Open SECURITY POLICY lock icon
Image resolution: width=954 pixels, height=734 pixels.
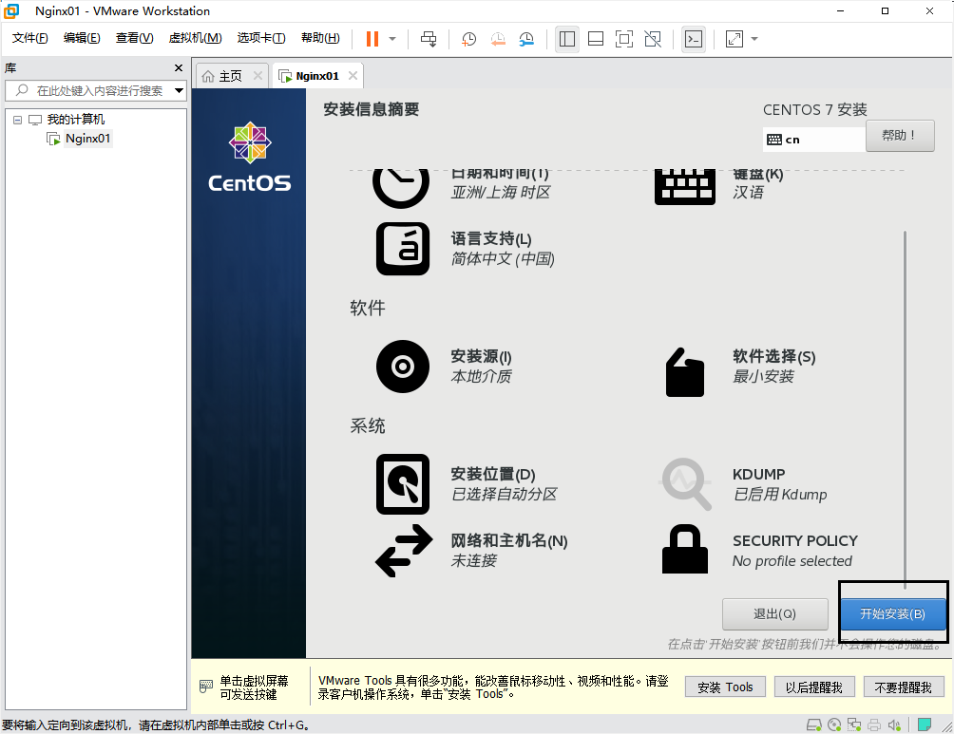[685, 549]
